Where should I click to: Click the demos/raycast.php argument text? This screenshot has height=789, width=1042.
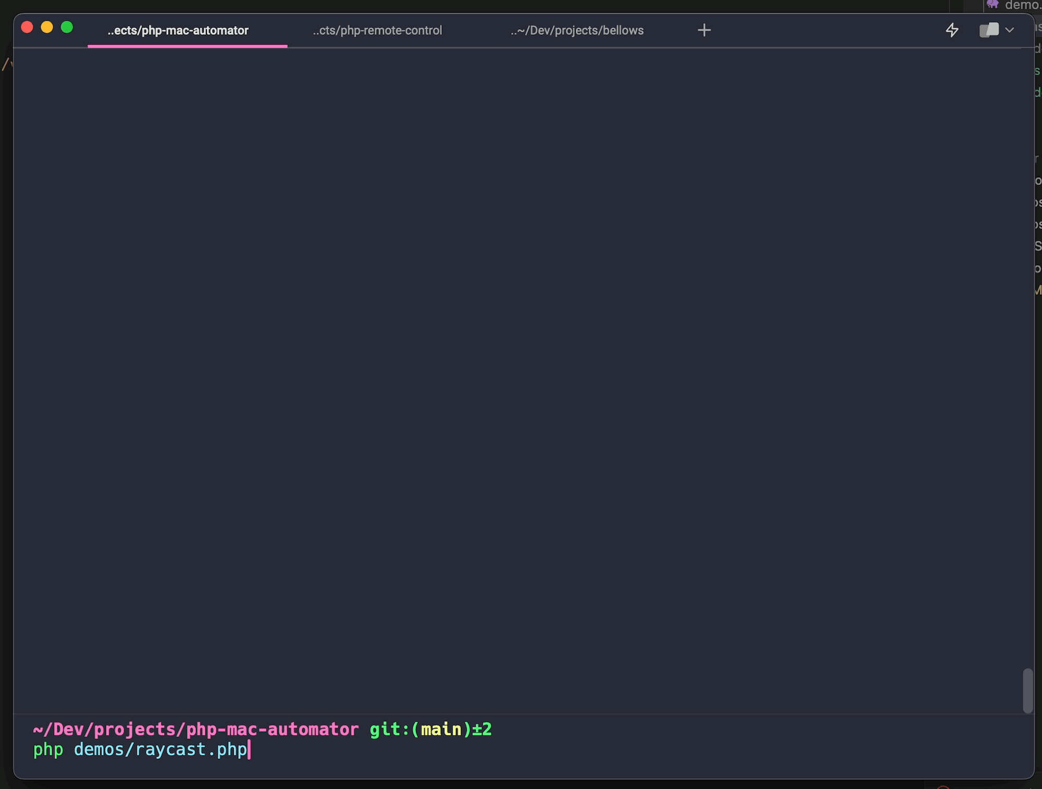pyautogui.click(x=160, y=750)
